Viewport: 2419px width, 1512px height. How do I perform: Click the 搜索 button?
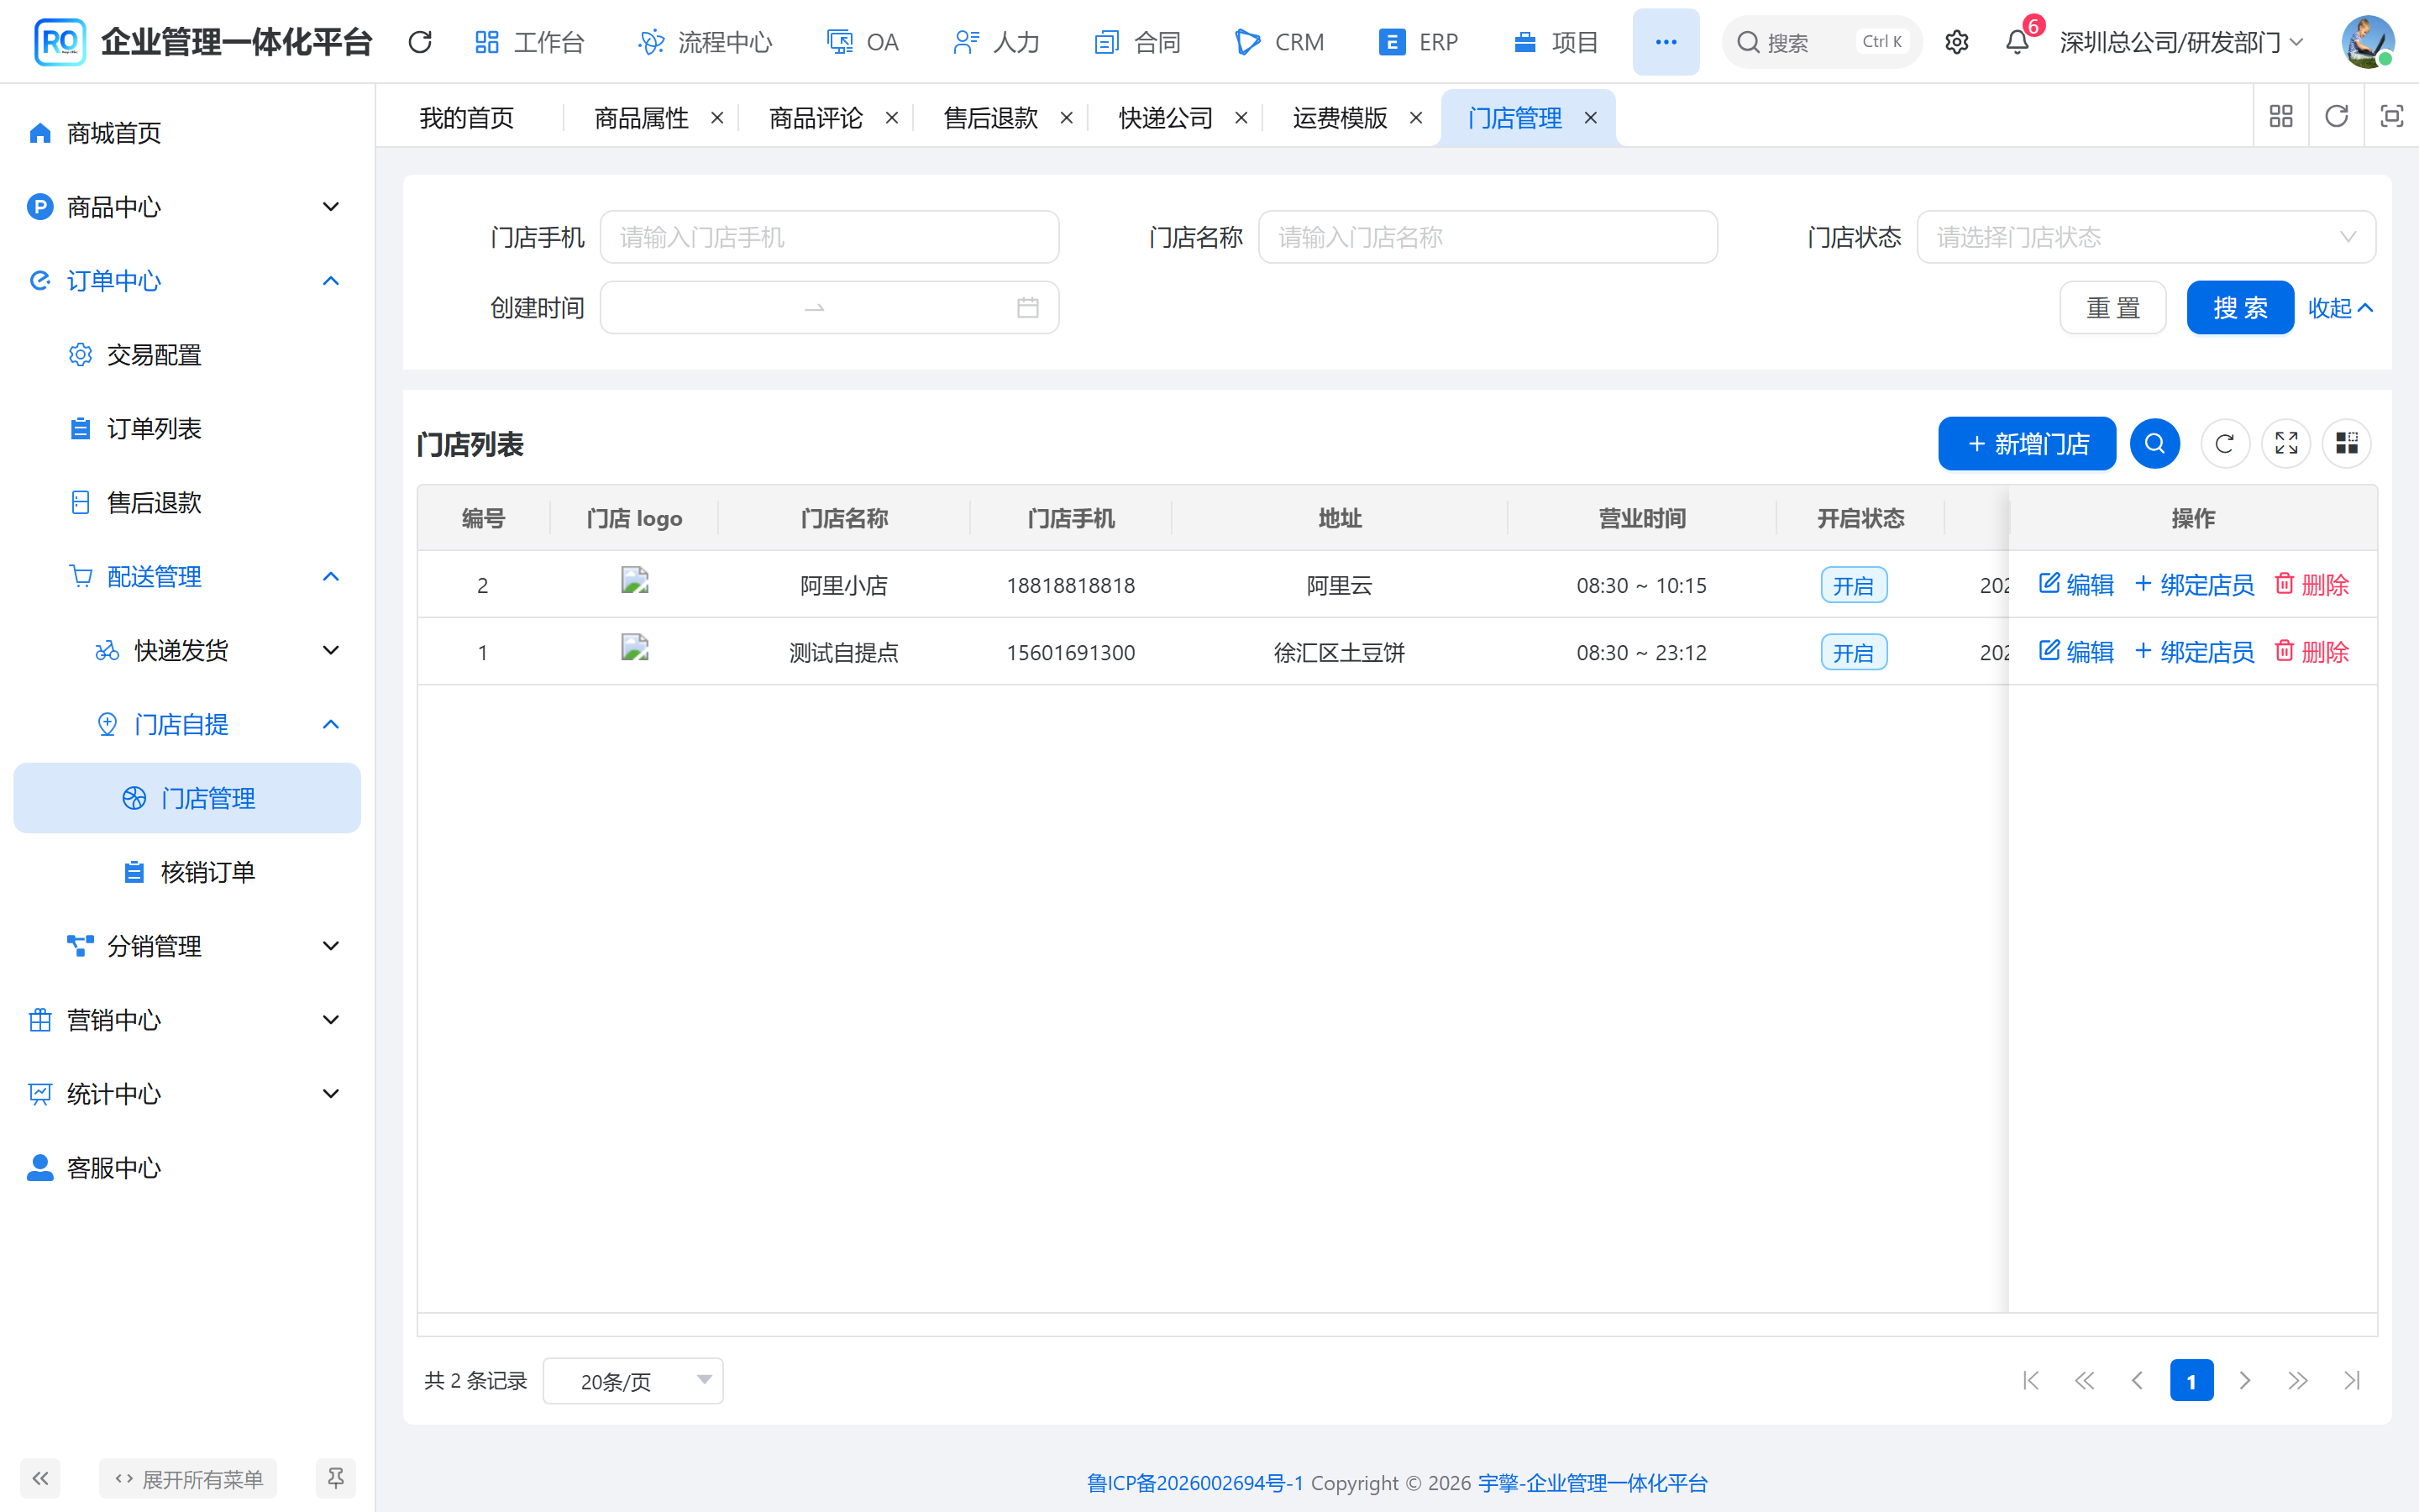point(2240,308)
